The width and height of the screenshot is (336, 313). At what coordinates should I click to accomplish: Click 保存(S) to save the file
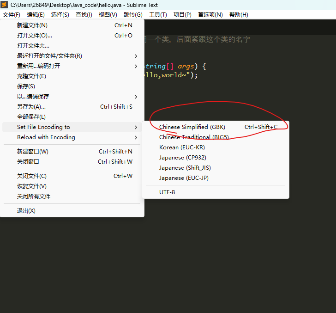pyautogui.click(x=72, y=86)
